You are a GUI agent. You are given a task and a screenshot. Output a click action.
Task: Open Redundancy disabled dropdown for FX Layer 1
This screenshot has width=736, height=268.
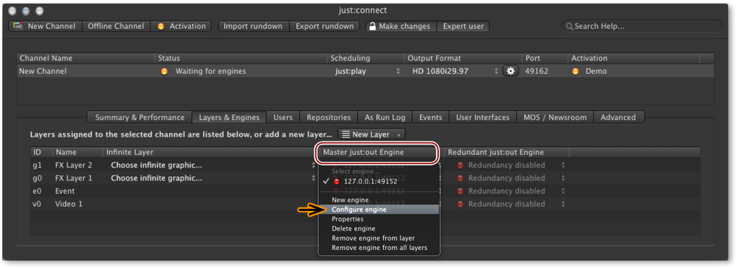coord(511,178)
